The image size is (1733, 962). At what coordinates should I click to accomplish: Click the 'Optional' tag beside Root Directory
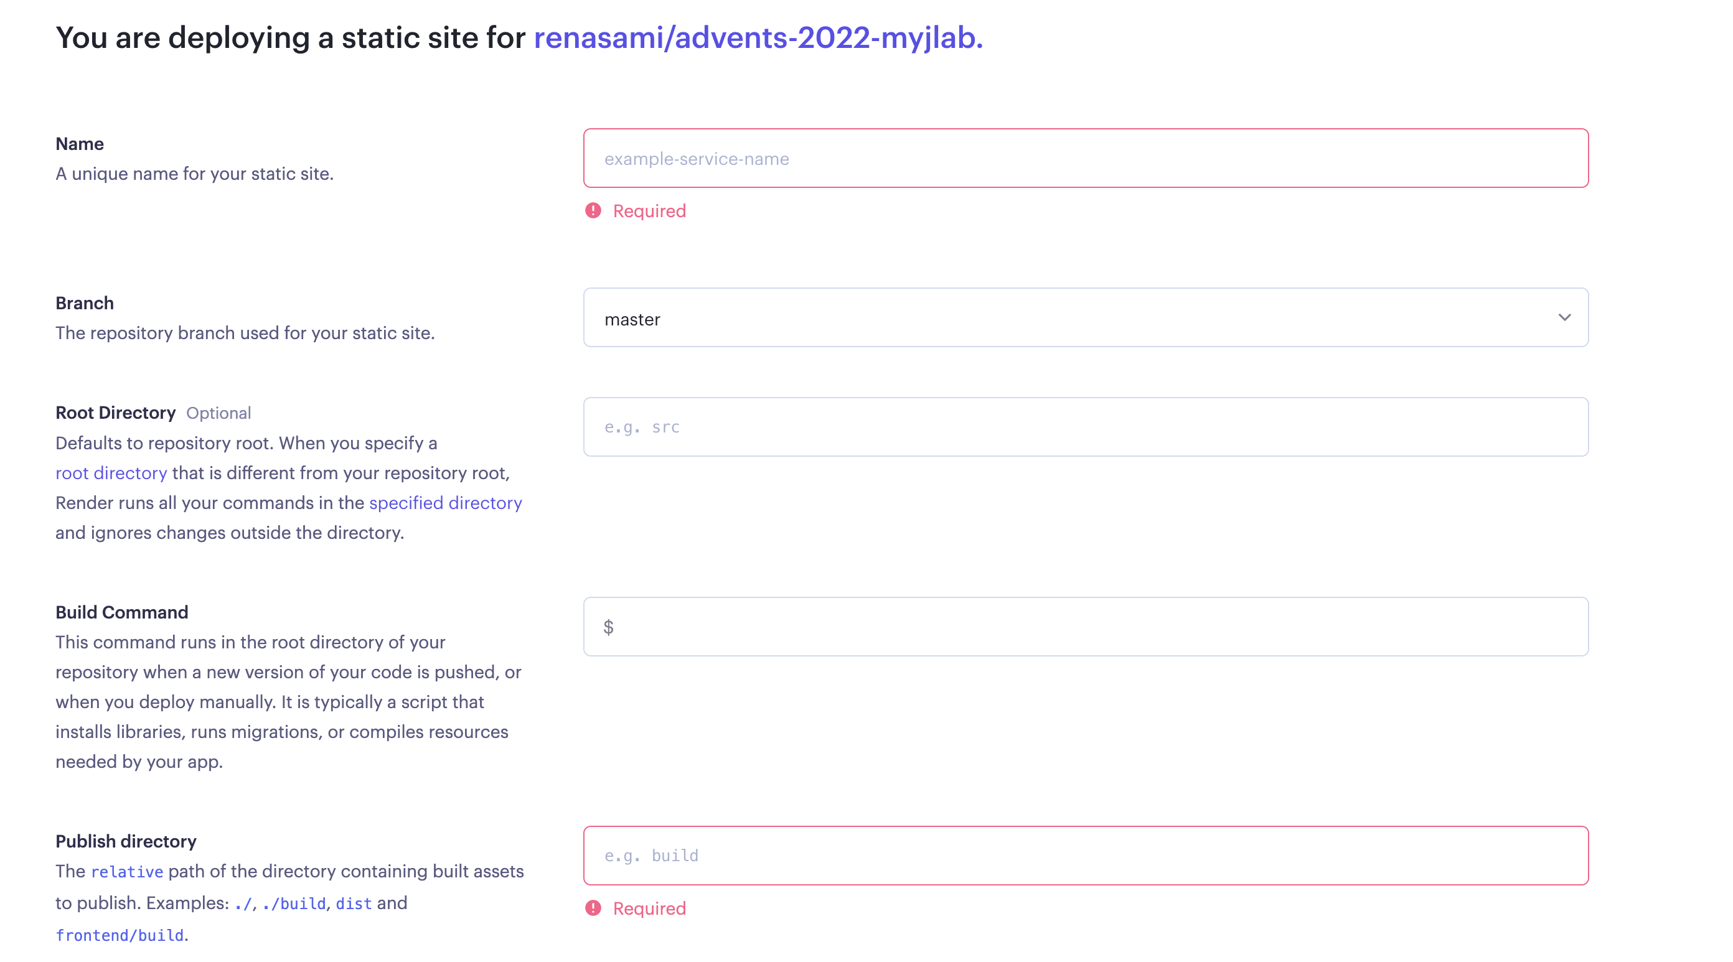click(218, 414)
